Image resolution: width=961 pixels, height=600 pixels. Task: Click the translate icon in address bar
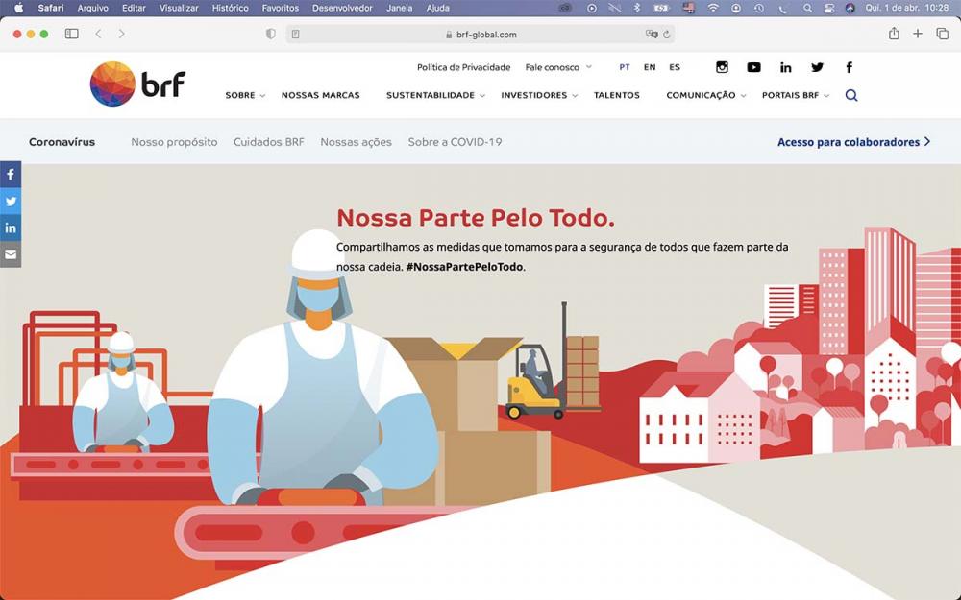pos(651,35)
